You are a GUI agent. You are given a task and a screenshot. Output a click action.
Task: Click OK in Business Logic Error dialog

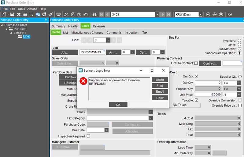118,105
